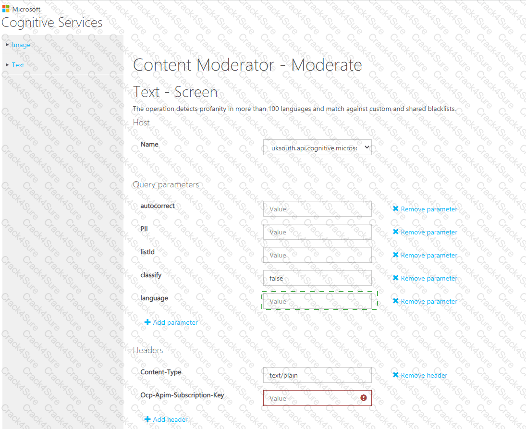Open Cognitive Services home title
The height and width of the screenshot is (429, 526).
click(52, 23)
